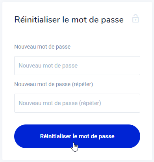The height and width of the screenshot is (162, 154).
Task: Submit with the blue Réinitialiser le mot de passe button
Action: [77, 136]
